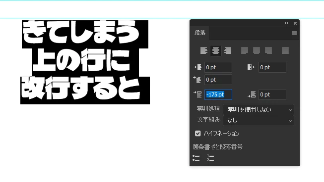
Task: Choose justify last line left icon
Action: click(x=245, y=50)
